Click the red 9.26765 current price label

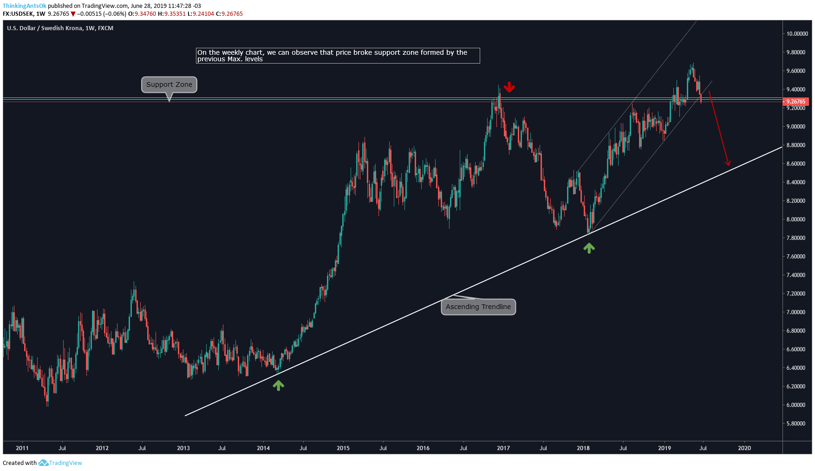pos(796,102)
